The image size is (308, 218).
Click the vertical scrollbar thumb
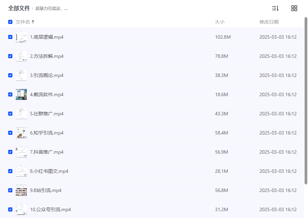click(x=306, y=99)
